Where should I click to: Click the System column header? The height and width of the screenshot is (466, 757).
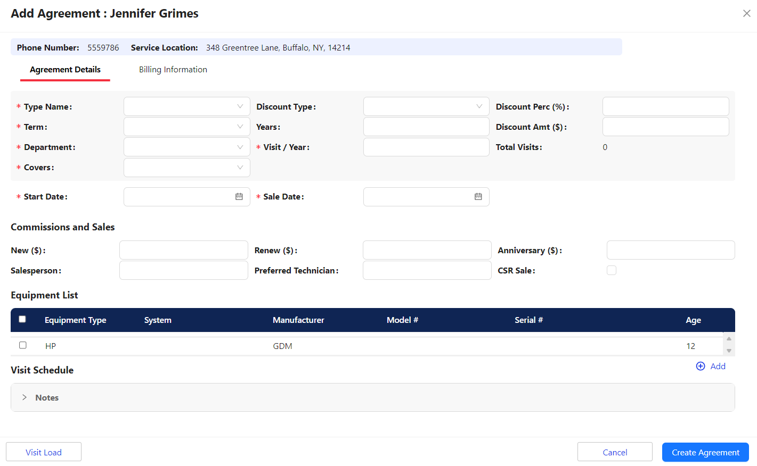158,320
